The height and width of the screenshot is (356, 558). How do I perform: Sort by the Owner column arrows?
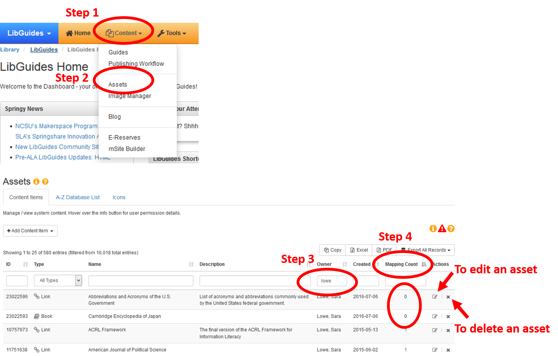click(345, 264)
